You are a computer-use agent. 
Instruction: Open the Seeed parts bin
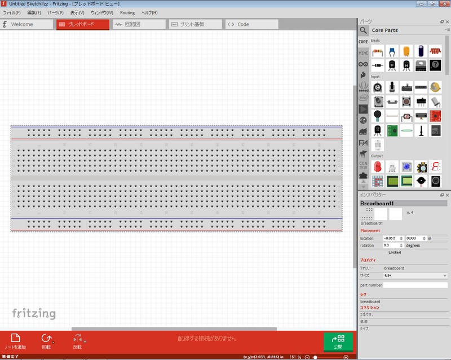tap(363, 87)
